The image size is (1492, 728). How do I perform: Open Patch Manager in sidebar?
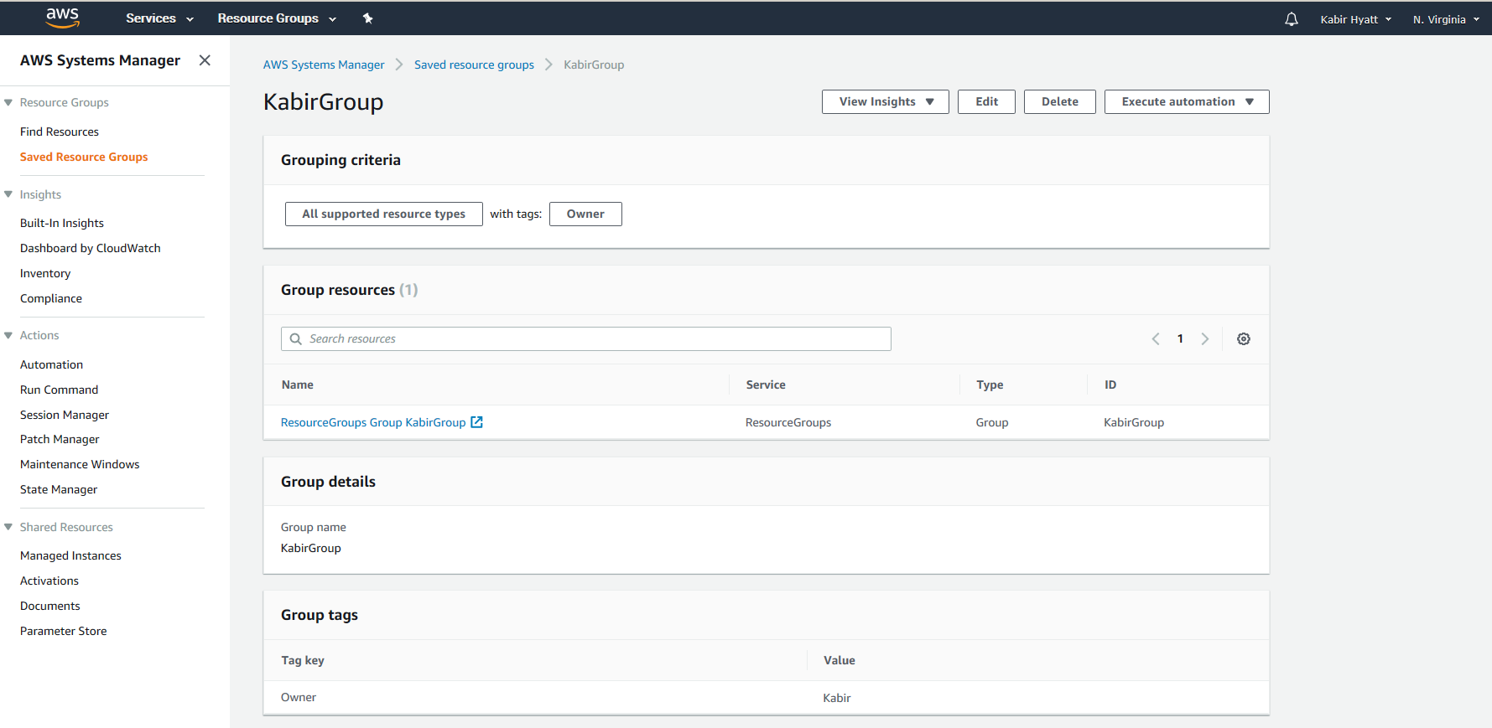click(x=60, y=439)
